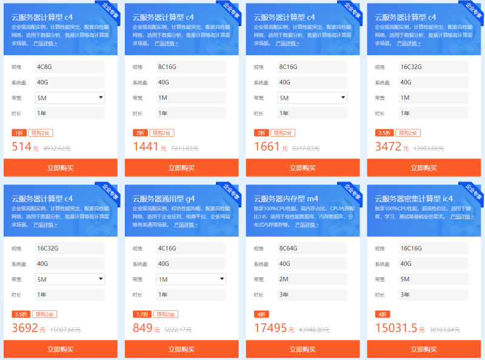The width and height of the screenshot is (485, 360).
Task: Buy the 15031.5元 ic4 server
Action: coord(424,349)
